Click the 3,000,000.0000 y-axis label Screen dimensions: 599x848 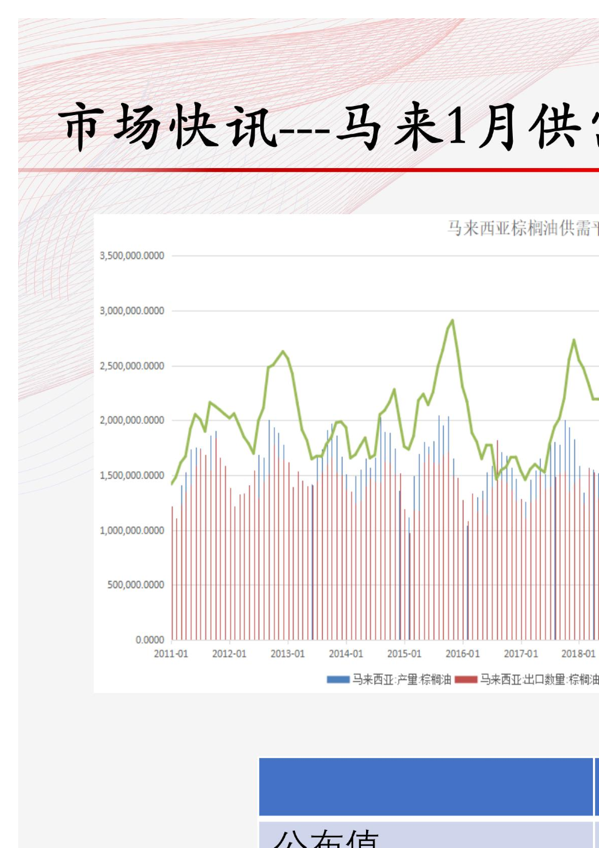(132, 311)
